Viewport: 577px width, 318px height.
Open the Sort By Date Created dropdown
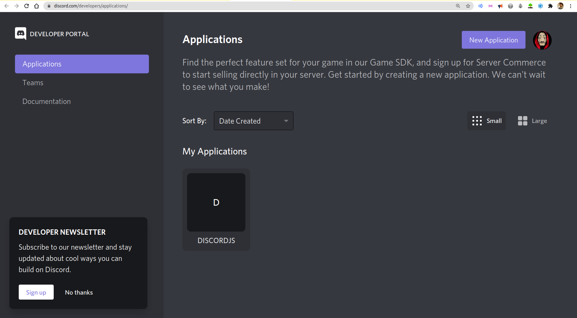pyautogui.click(x=254, y=121)
